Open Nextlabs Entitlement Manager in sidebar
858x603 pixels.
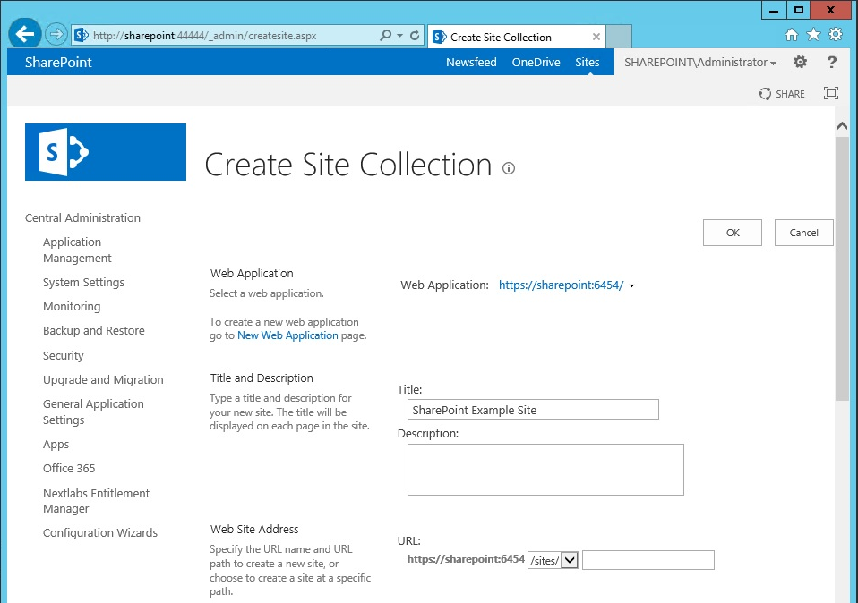click(x=96, y=501)
